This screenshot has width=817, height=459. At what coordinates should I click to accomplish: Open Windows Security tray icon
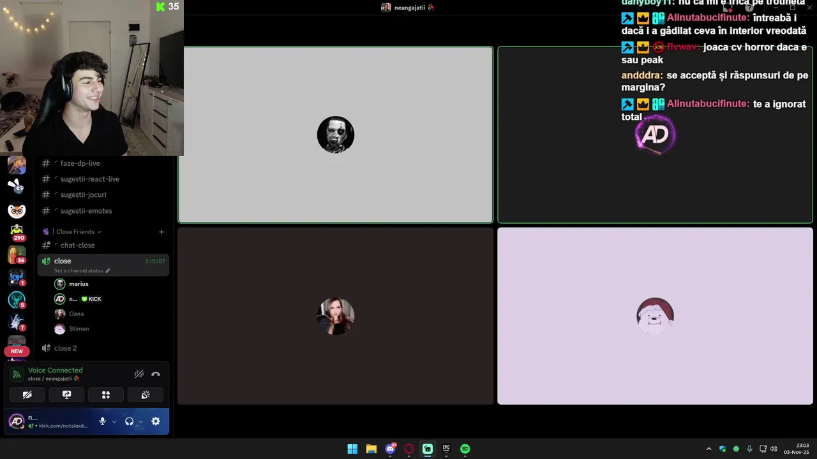(x=723, y=449)
